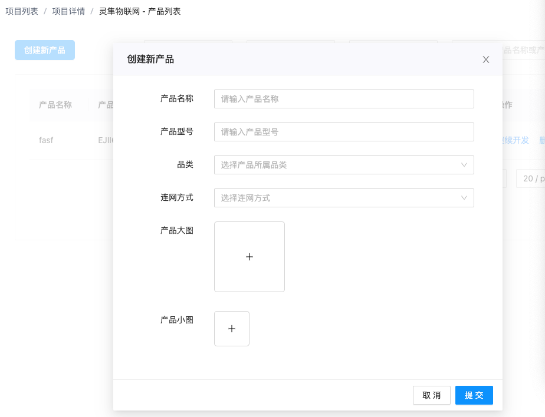Click the 产品小图 label text
The height and width of the screenshot is (417, 545).
pyautogui.click(x=176, y=320)
